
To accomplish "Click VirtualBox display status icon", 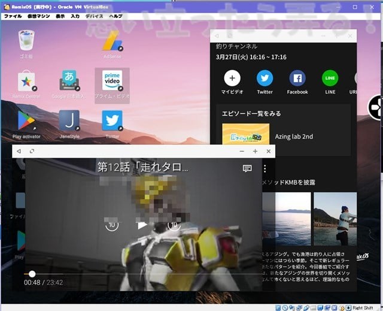I will tap(320, 308).
